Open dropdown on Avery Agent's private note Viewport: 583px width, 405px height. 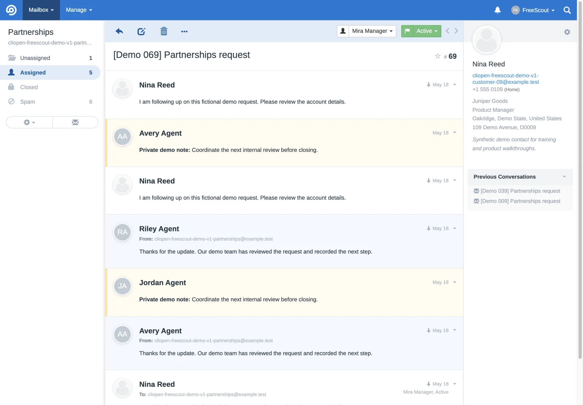click(454, 133)
